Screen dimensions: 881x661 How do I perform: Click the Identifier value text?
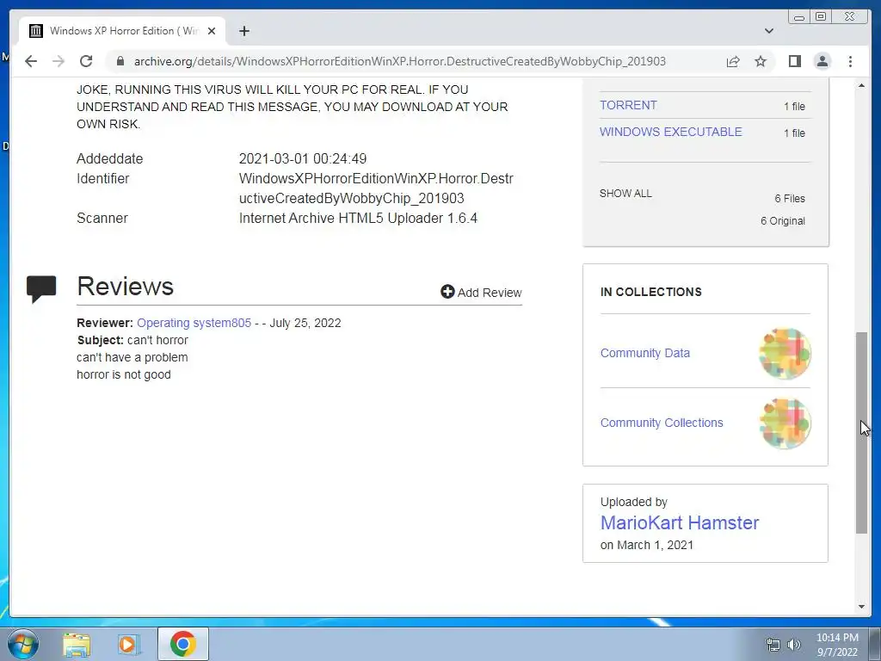coord(376,188)
